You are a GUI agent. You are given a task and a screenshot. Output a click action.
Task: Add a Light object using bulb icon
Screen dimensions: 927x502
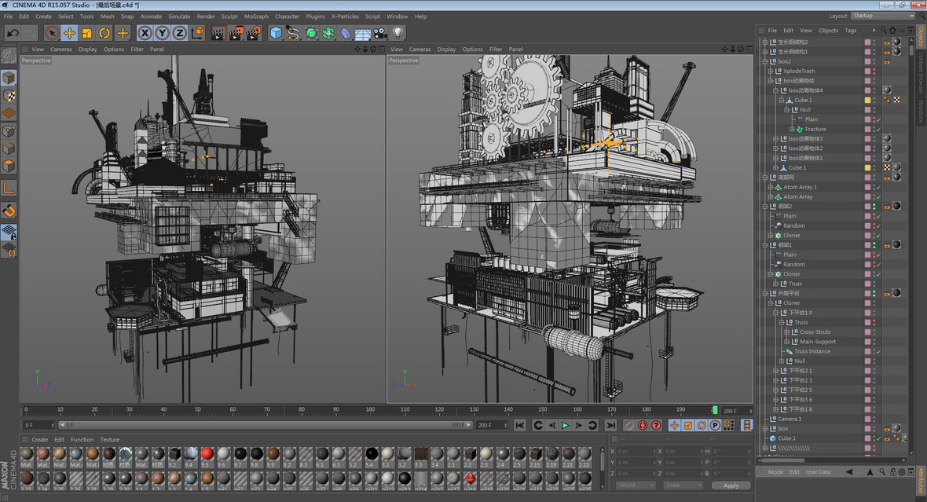[x=398, y=33]
